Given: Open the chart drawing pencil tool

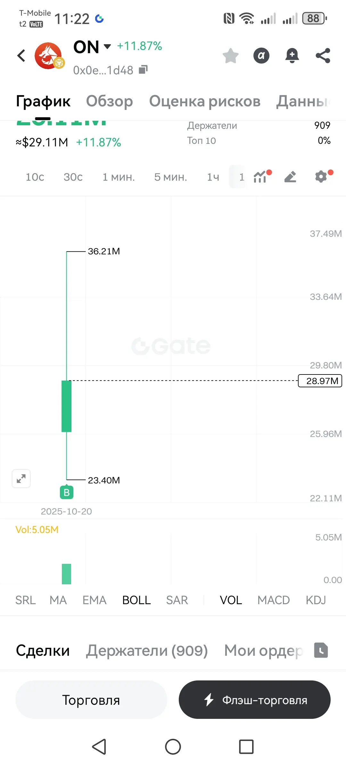Looking at the screenshot, I should tap(290, 177).
